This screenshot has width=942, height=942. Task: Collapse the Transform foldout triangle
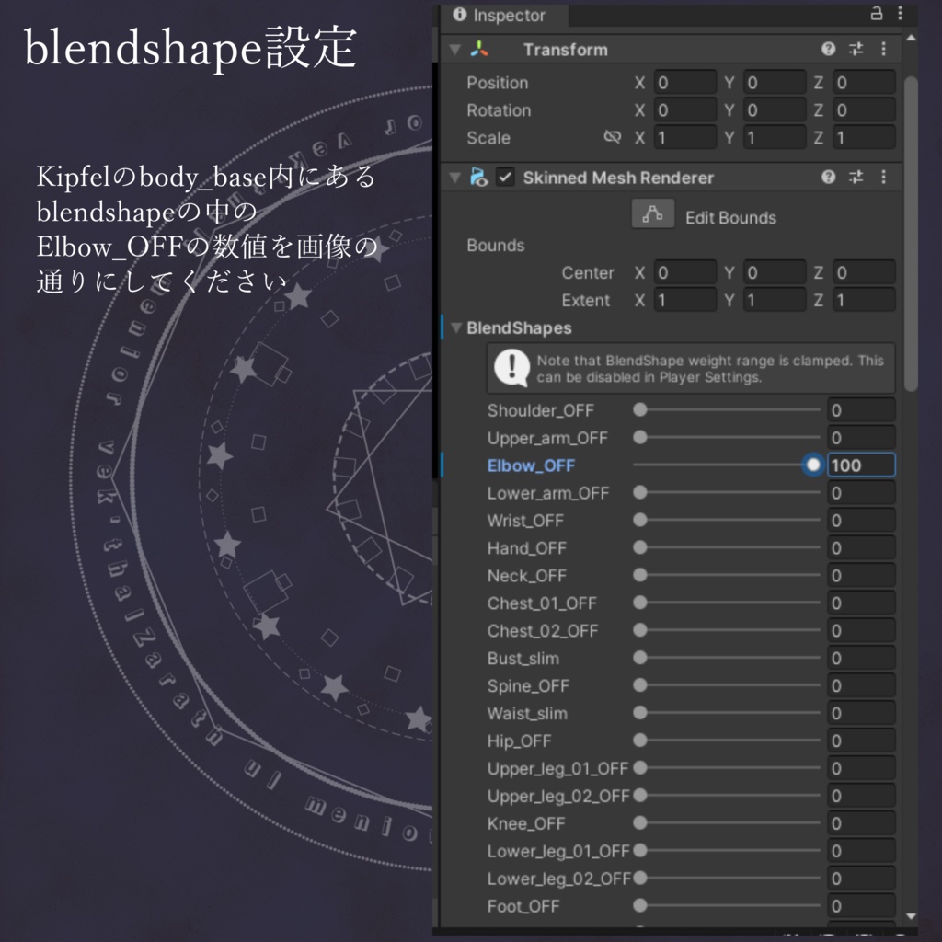[x=453, y=50]
